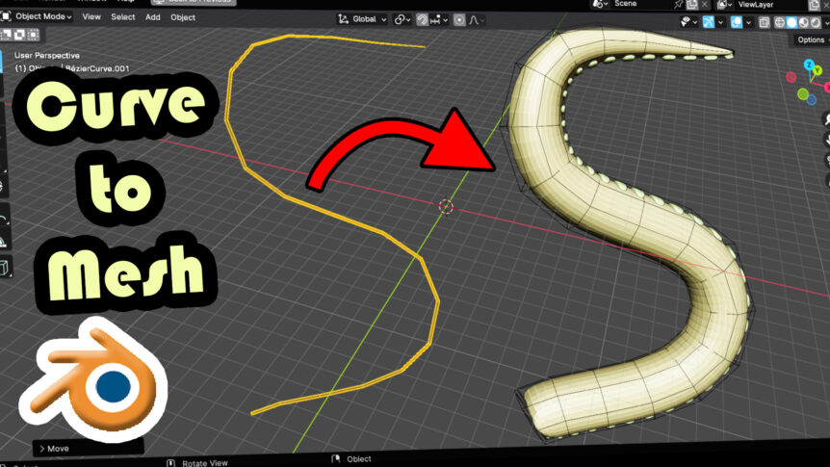Click the Scene name field

(641, 4)
